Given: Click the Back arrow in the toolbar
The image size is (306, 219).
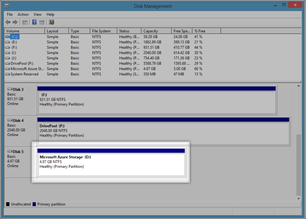Looking at the screenshot, I should click(x=8, y=22).
